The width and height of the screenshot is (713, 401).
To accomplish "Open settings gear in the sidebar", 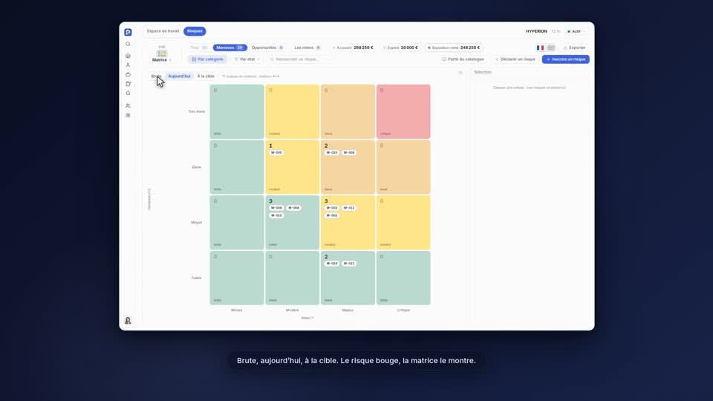I will click(x=128, y=115).
